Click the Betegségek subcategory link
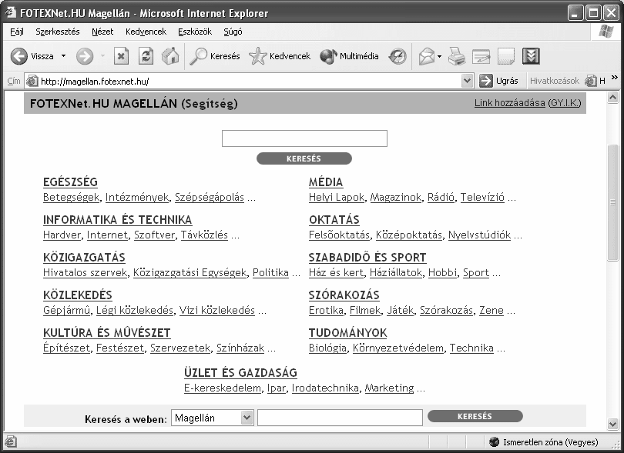This screenshot has height=453, width=624. (71, 197)
